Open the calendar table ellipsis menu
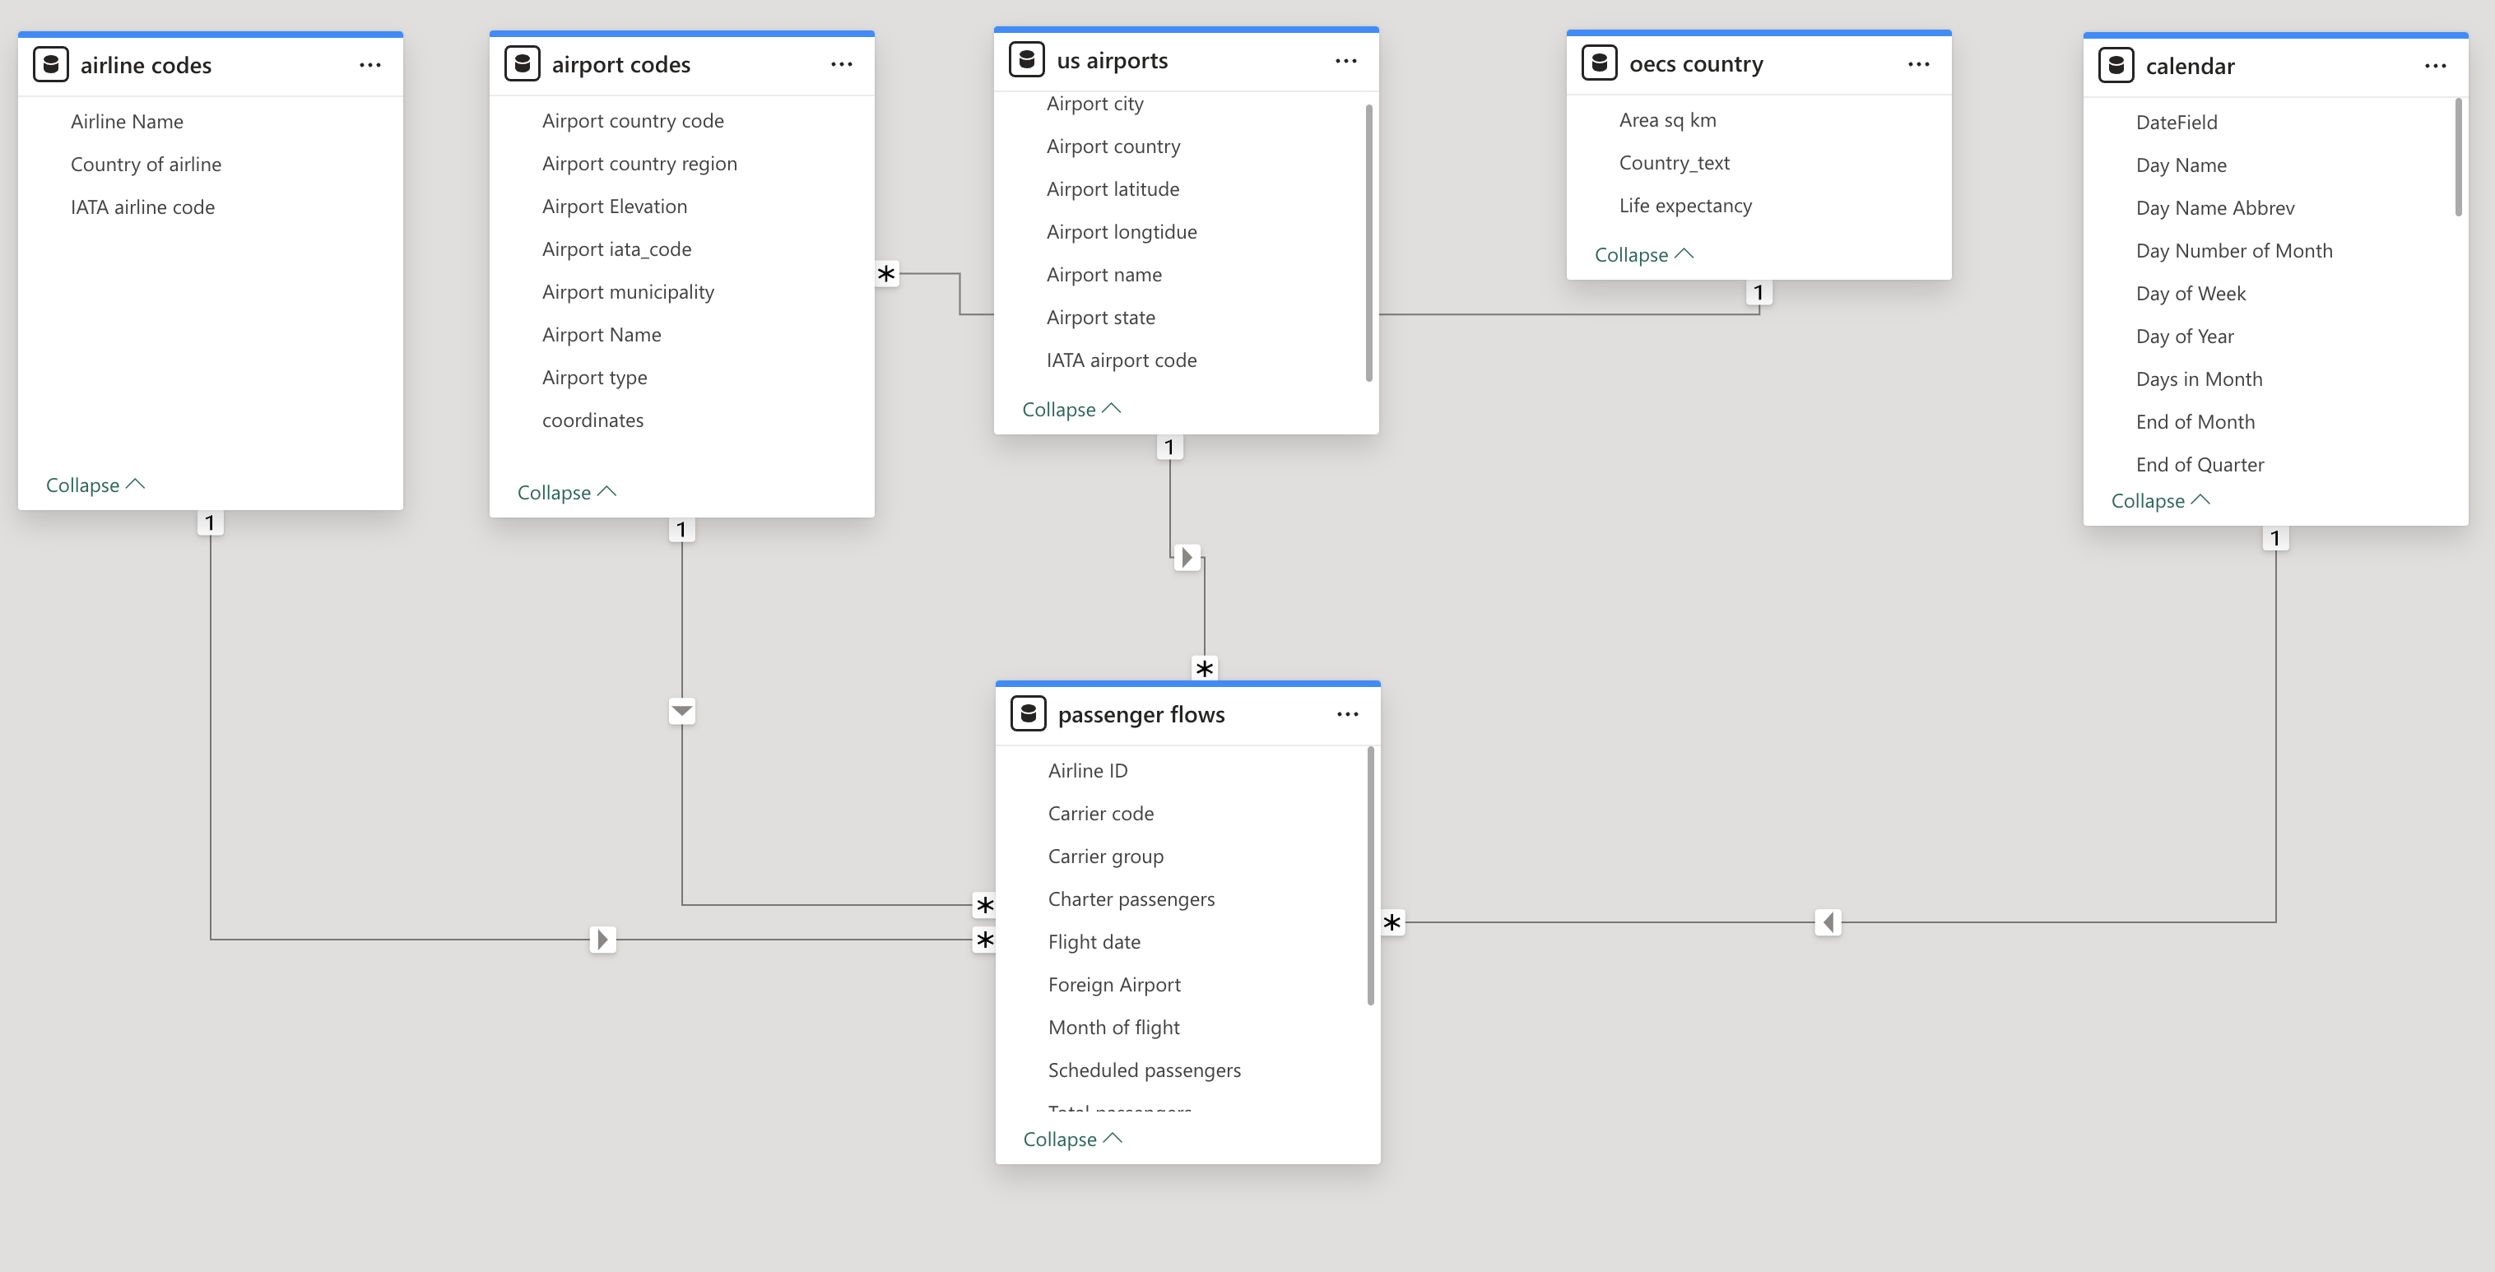Viewport: 2495px width, 1272px height. (2435, 66)
